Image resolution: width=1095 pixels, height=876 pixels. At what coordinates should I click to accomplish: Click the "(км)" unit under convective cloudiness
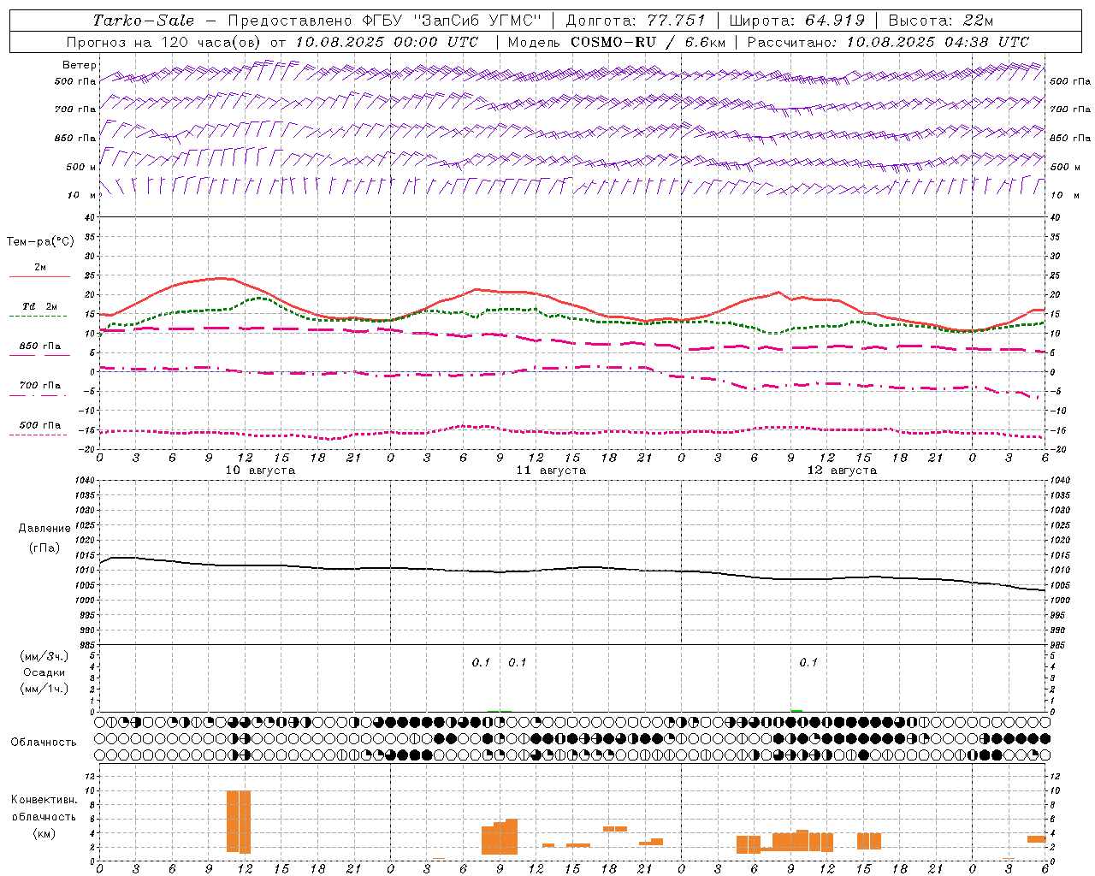click(44, 833)
